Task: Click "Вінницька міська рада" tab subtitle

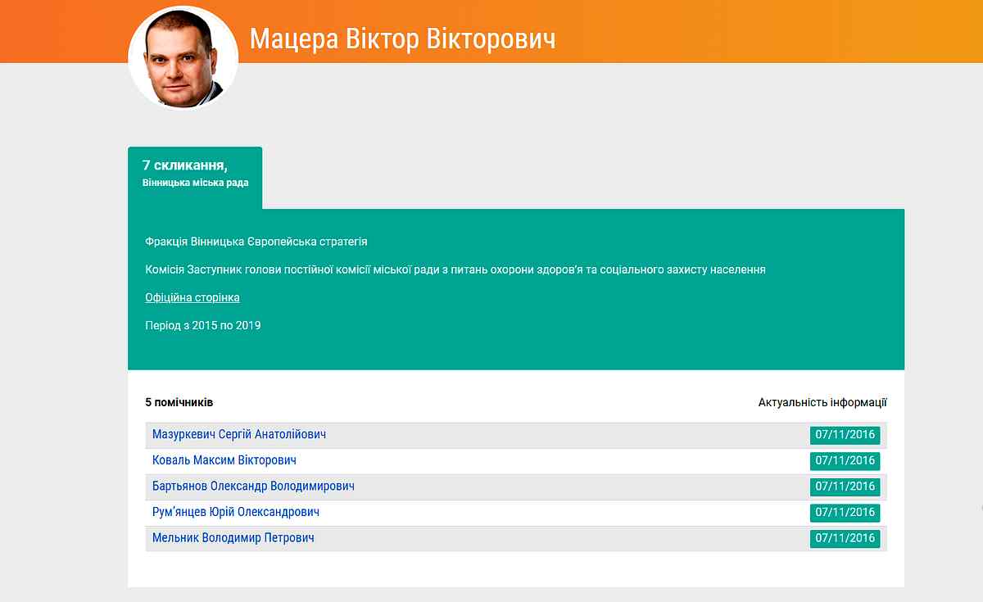Action: (x=195, y=183)
